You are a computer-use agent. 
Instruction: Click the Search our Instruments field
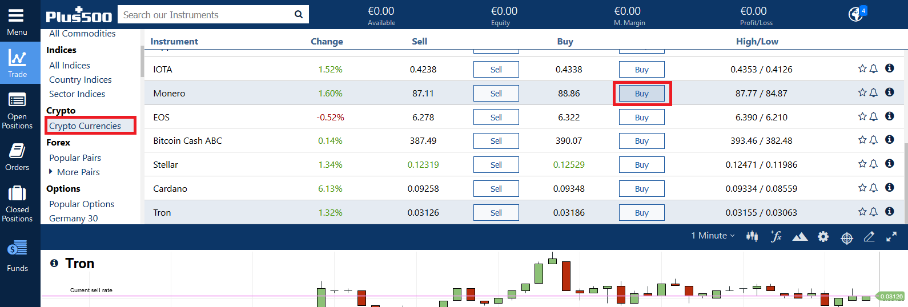coord(206,15)
